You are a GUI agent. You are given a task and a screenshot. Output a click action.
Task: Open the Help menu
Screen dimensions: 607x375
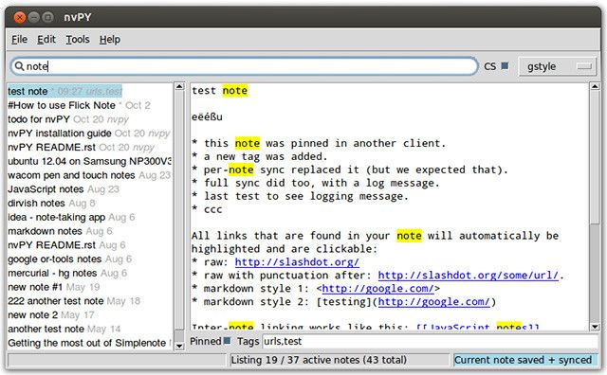(110, 40)
